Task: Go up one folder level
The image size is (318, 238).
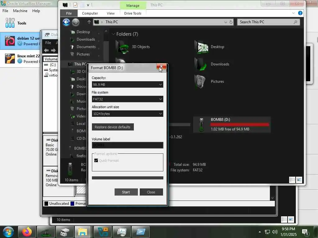Action: [89, 22]
